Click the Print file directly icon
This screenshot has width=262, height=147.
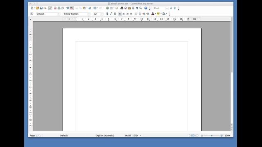pyautogui.click(x=59, y=8)
